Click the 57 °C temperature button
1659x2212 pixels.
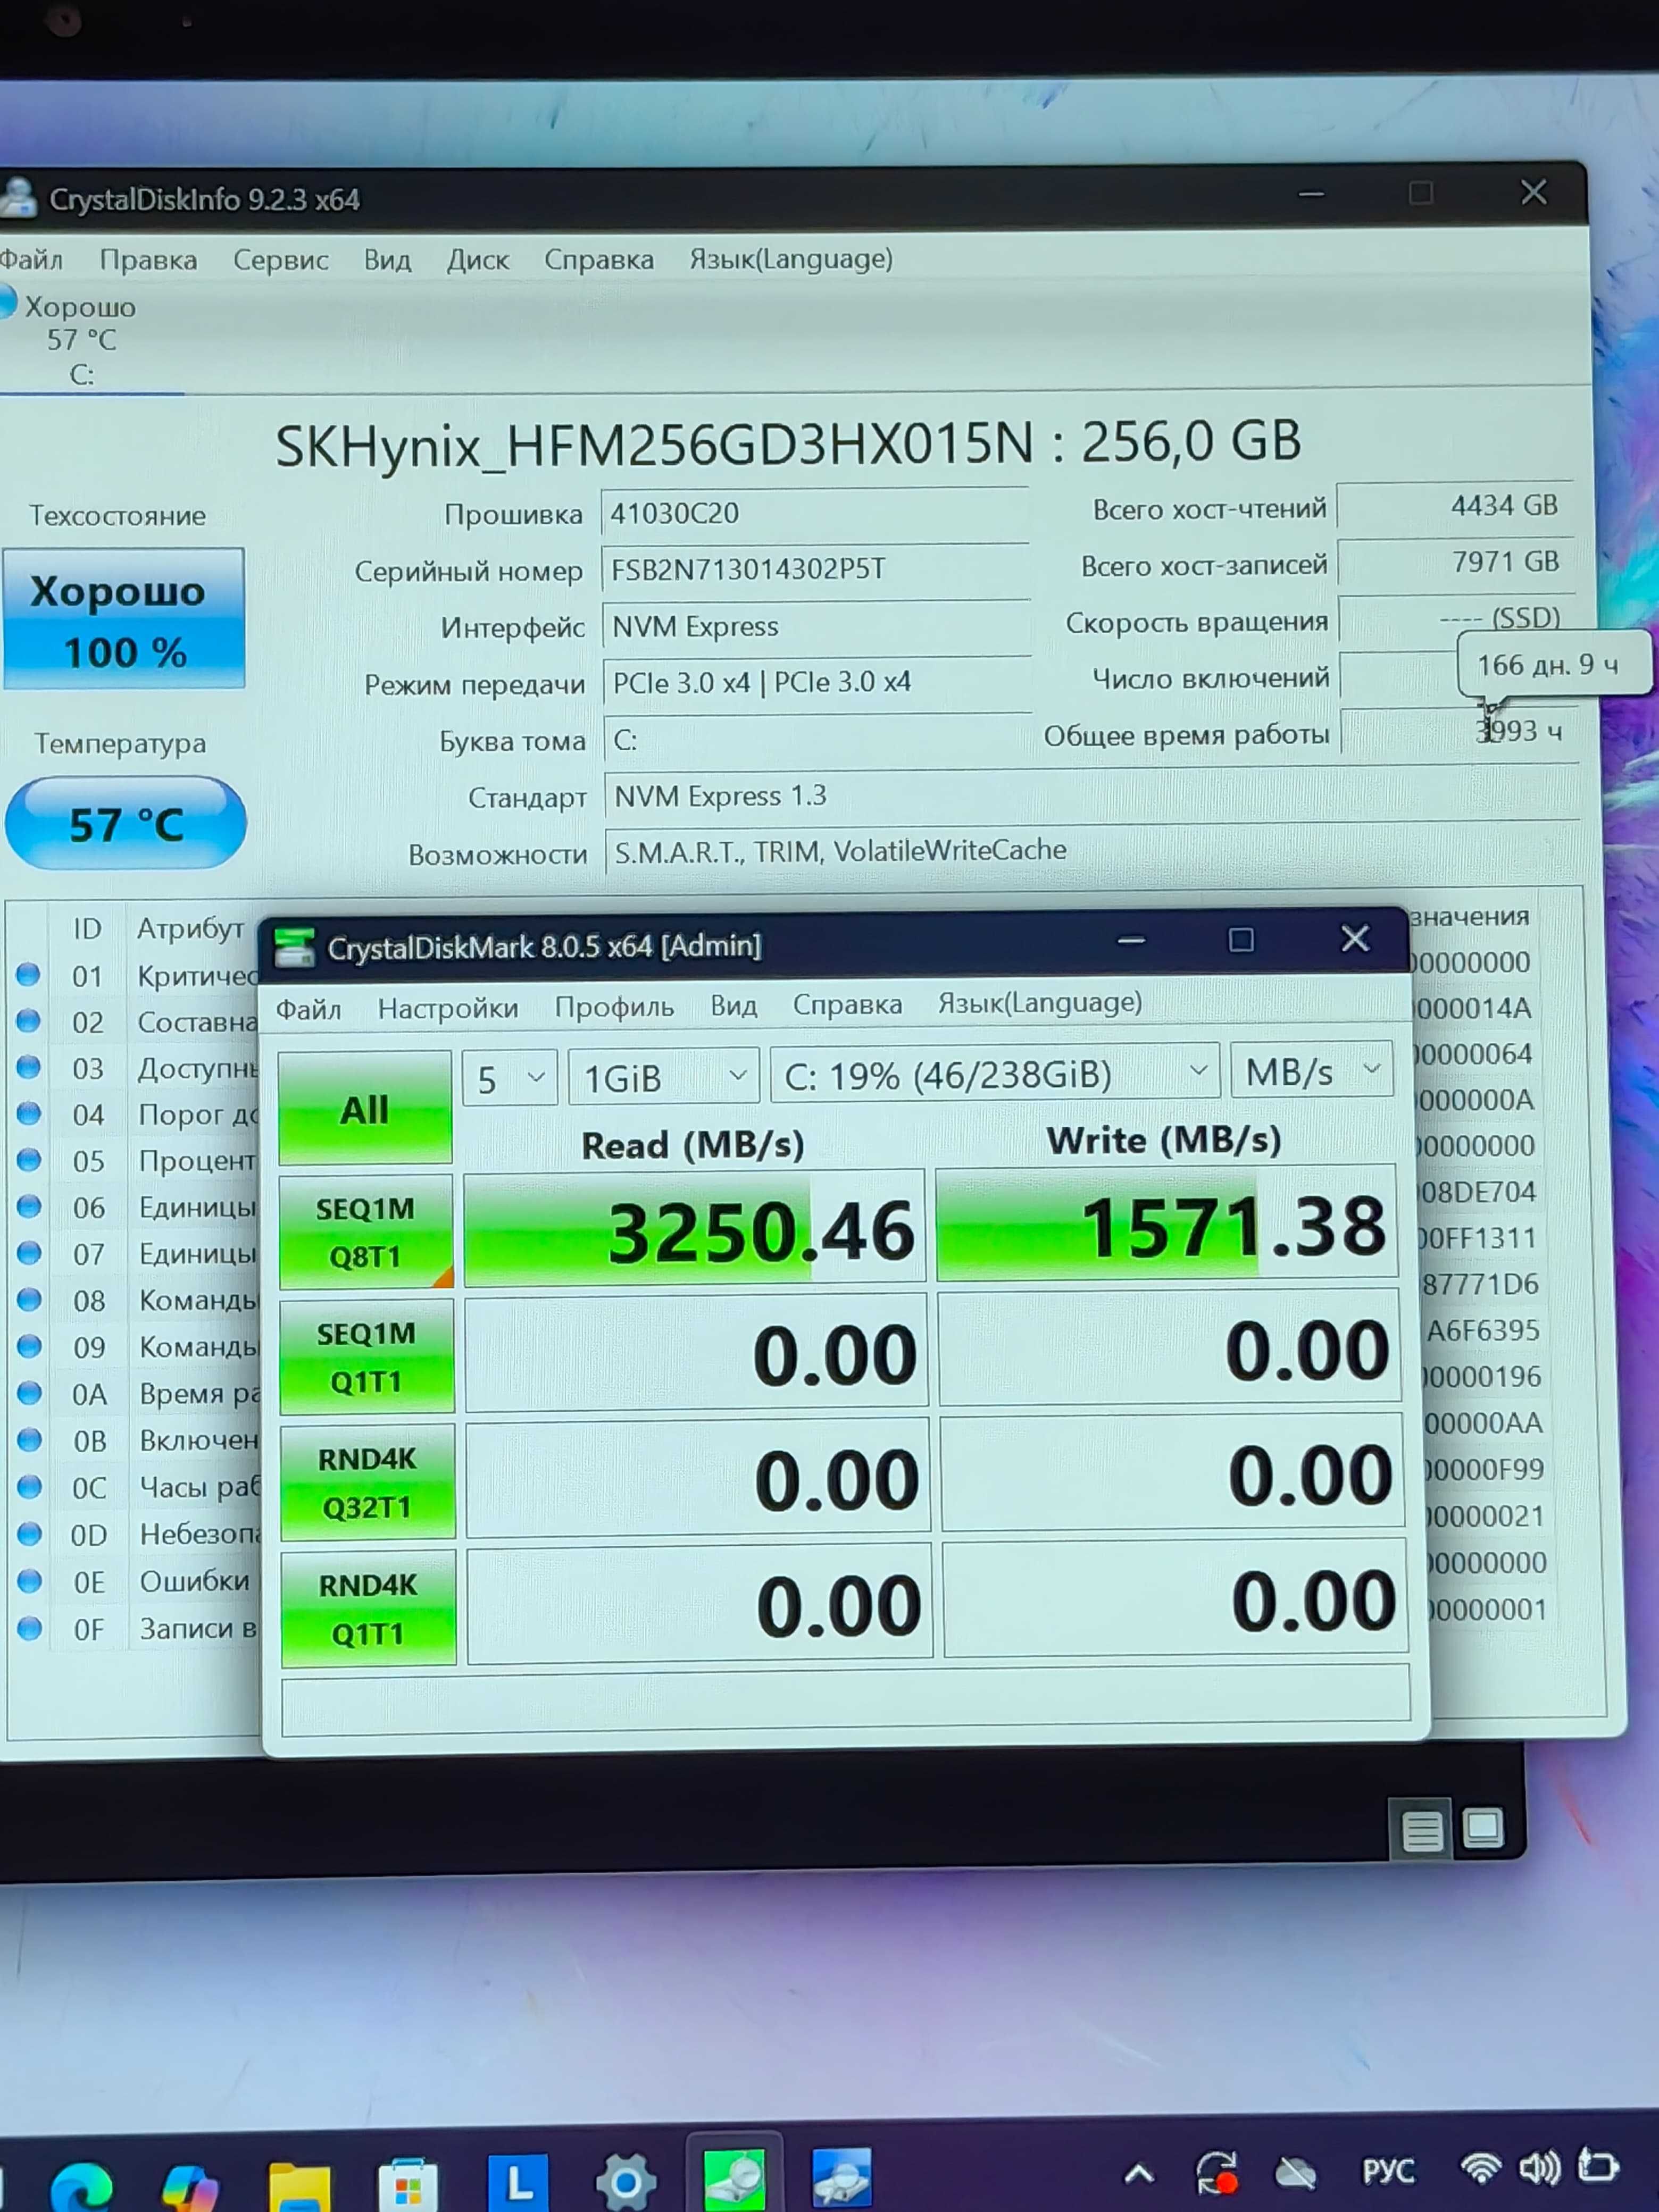pyautogui.click(x=126, y=823)
